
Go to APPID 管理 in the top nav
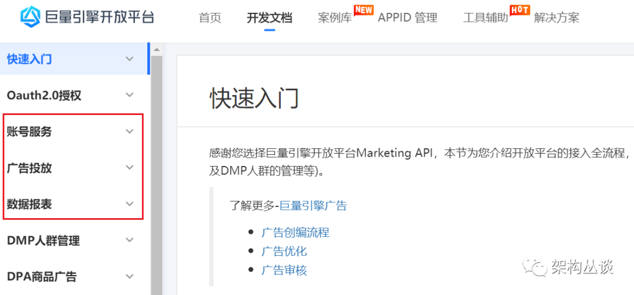click(x=407, y=18)
